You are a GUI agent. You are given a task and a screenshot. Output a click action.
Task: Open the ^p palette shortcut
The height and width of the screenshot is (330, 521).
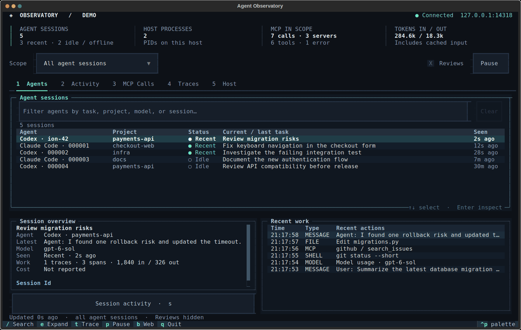point(498,324)
